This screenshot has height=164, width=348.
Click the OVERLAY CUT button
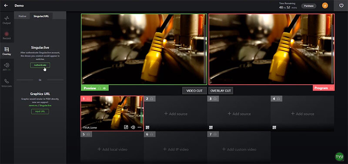click(221, 91)
